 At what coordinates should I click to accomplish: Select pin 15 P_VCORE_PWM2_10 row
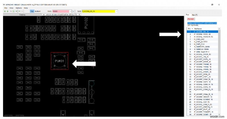coord(202,67)
